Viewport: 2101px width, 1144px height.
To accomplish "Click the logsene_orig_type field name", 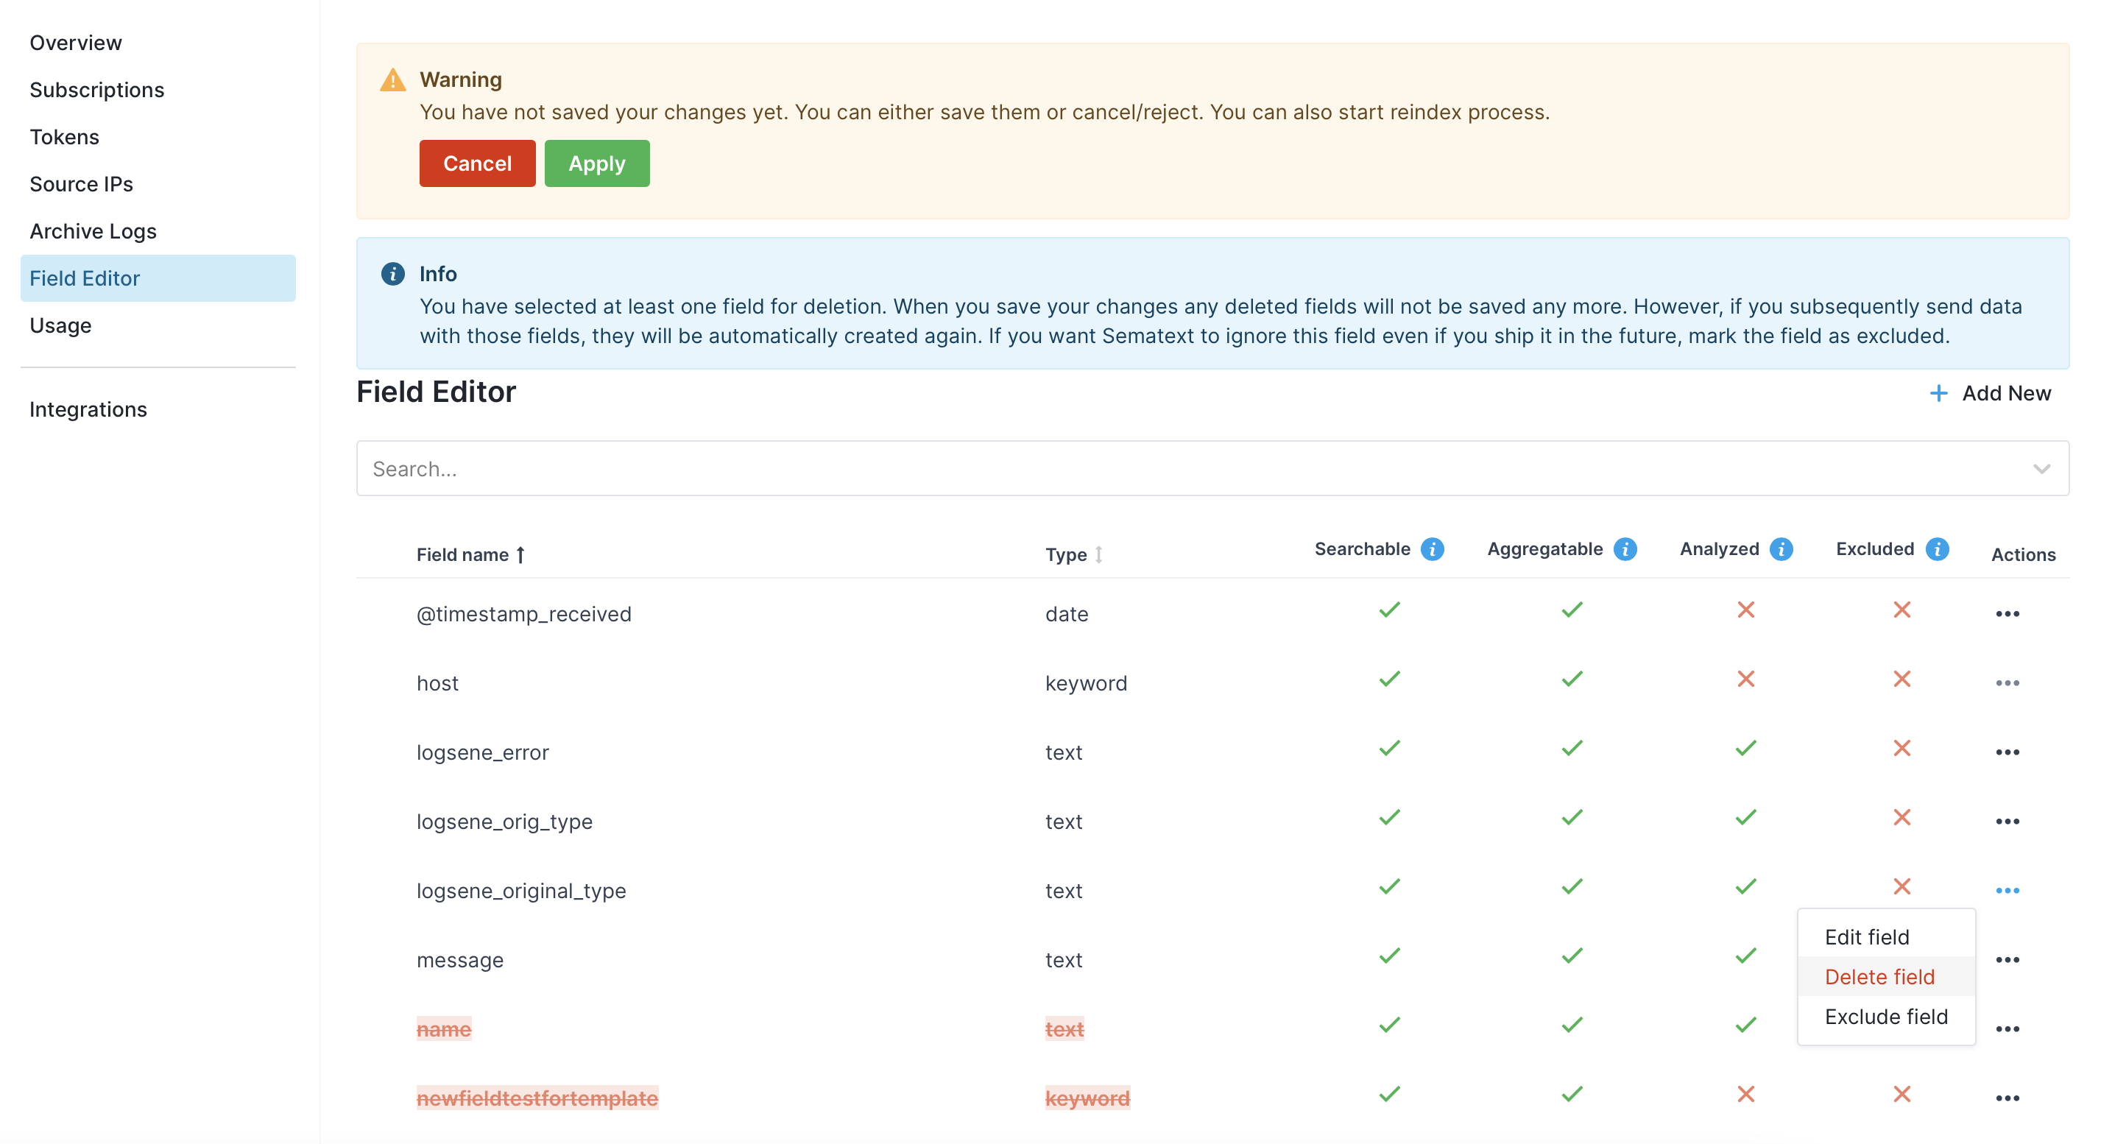I will tap(505, 822).
